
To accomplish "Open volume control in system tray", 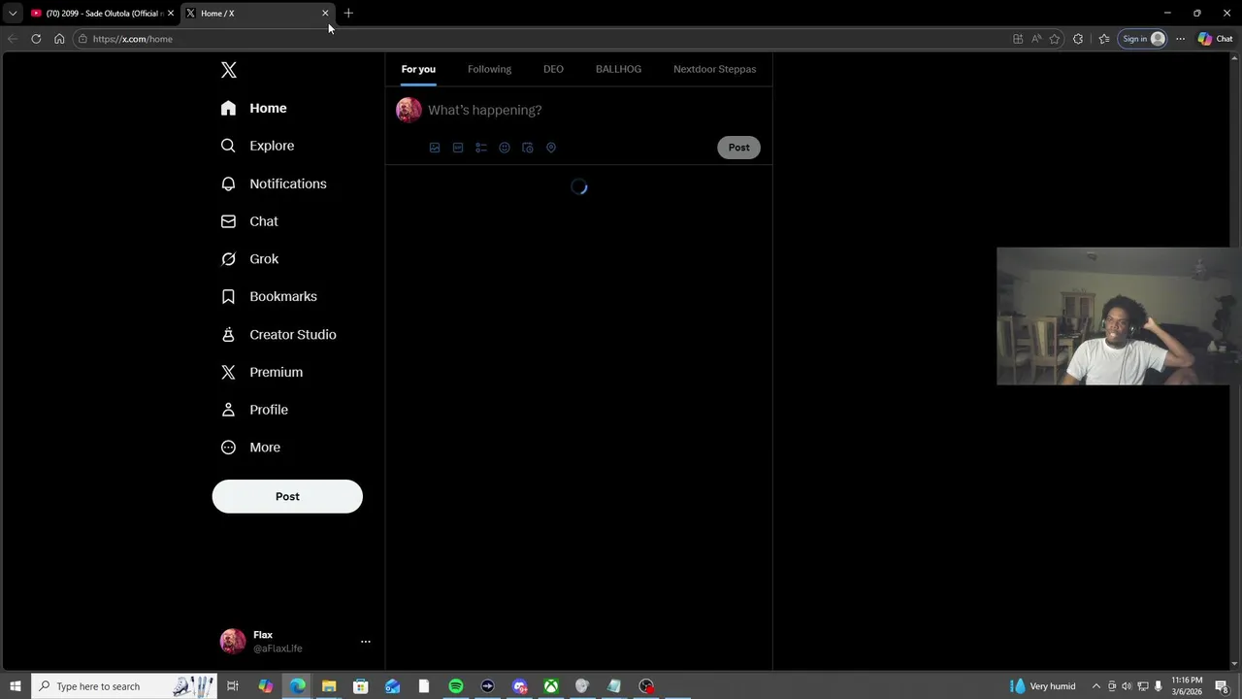I will click(x=1127, y=686).
